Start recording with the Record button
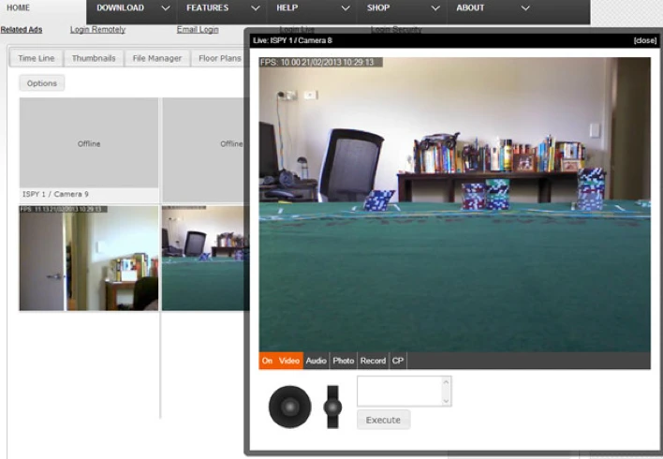The width and height of the screenshot is (663, 459). tap(373, 361)
